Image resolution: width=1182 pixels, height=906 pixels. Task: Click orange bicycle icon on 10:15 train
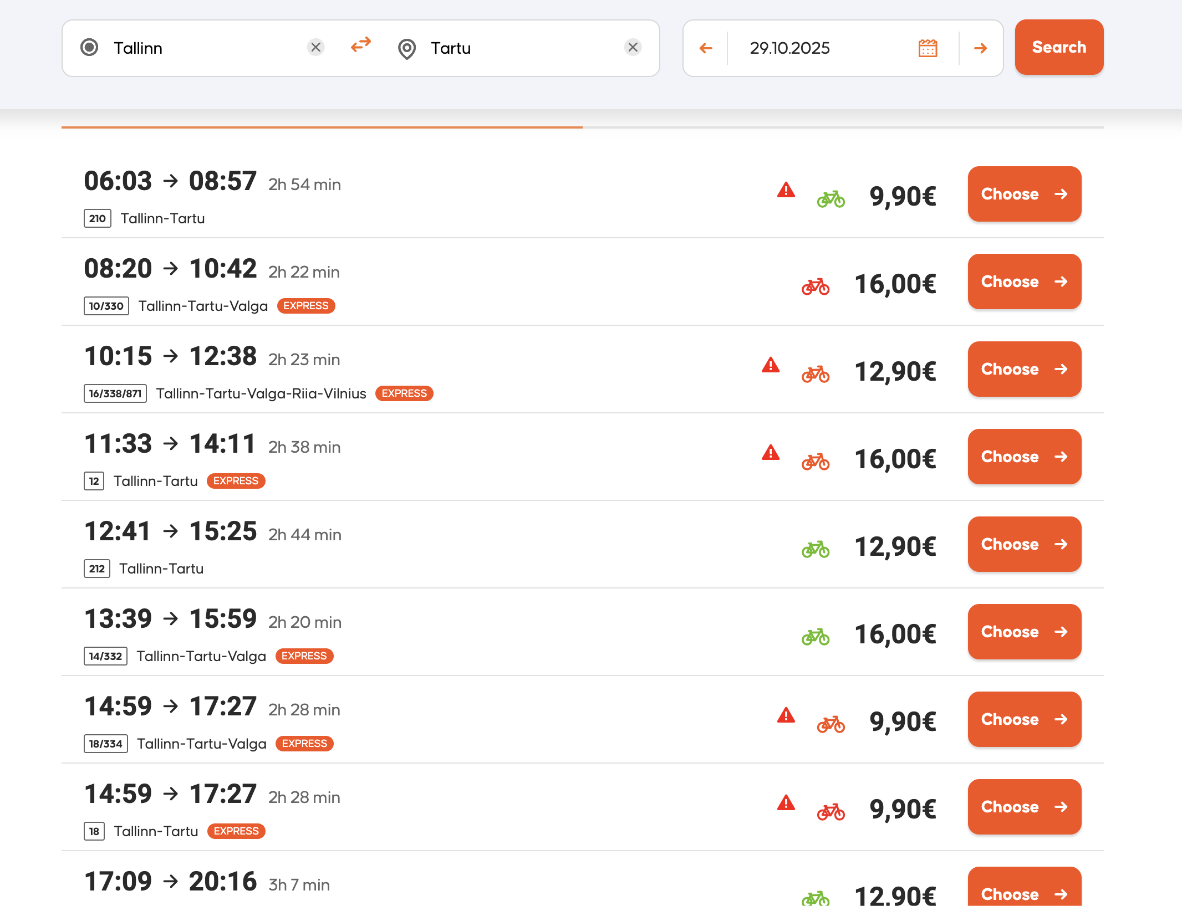816,374
